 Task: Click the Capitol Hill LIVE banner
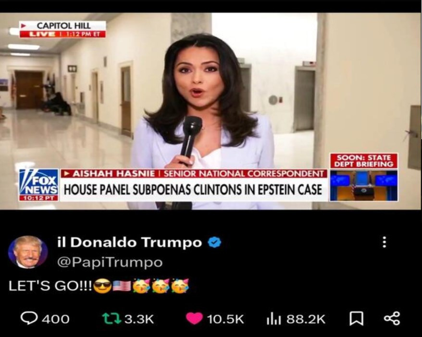coord(62,29)
